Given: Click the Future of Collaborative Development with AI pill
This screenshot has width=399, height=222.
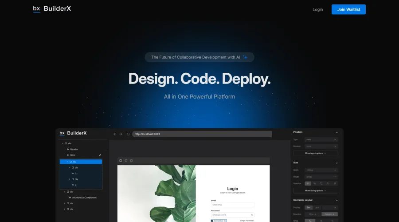Looking at the screenshot, I should 199,57.
